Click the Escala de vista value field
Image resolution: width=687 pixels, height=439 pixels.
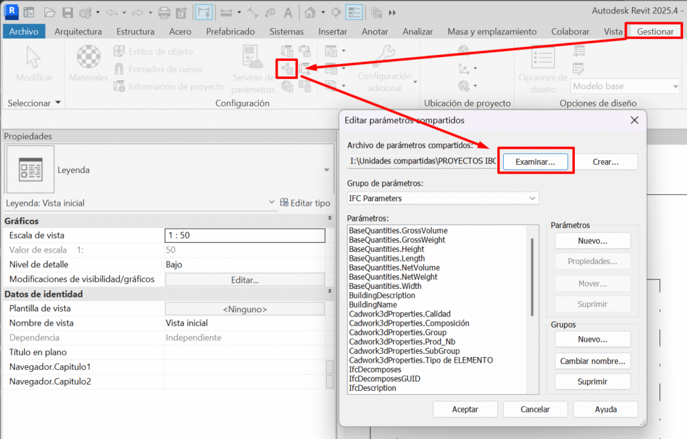pos(244,235)
